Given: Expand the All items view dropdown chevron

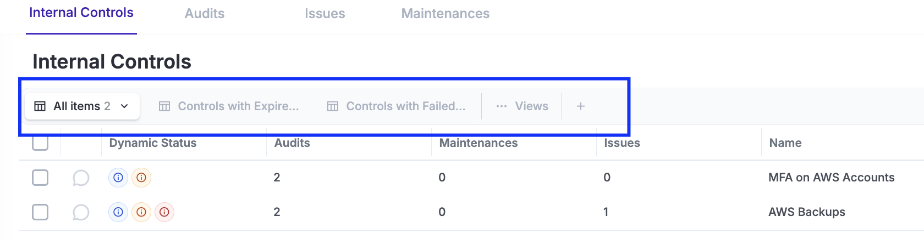Looking at the screenshot, I should pyautogui.click(x=124, y=106).
